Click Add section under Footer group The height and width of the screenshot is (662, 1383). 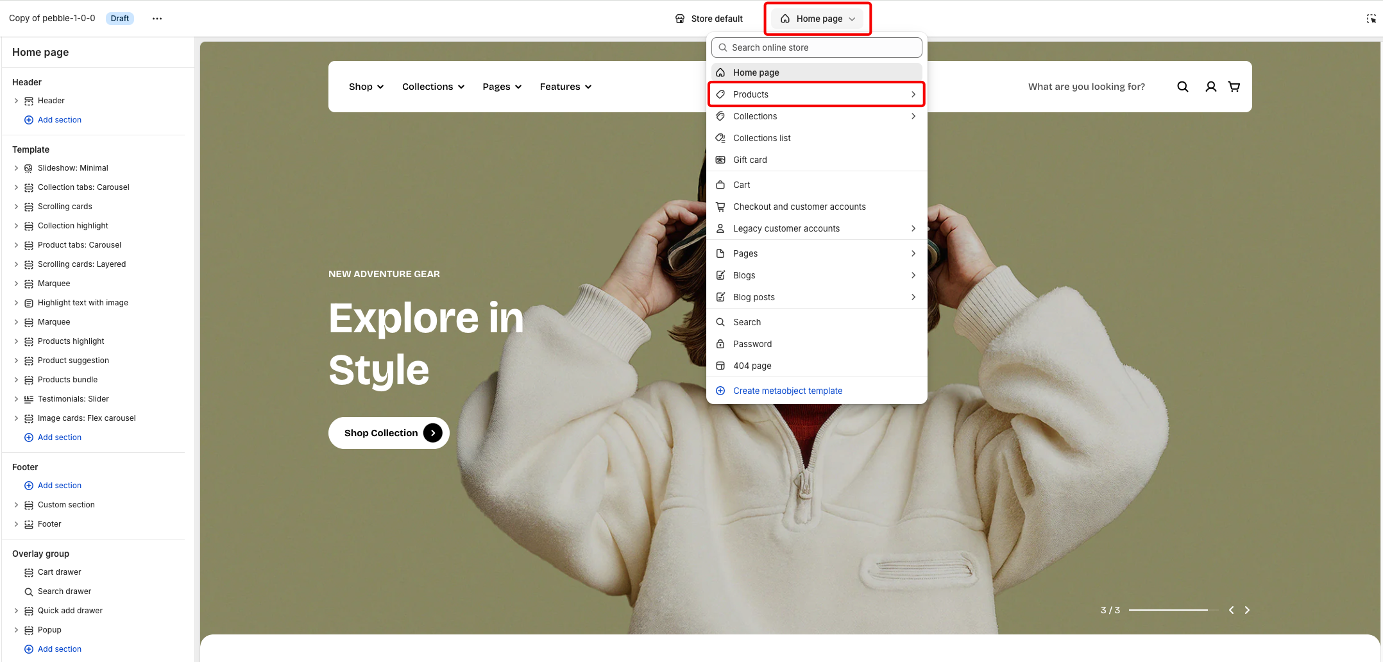click(53, 486)
